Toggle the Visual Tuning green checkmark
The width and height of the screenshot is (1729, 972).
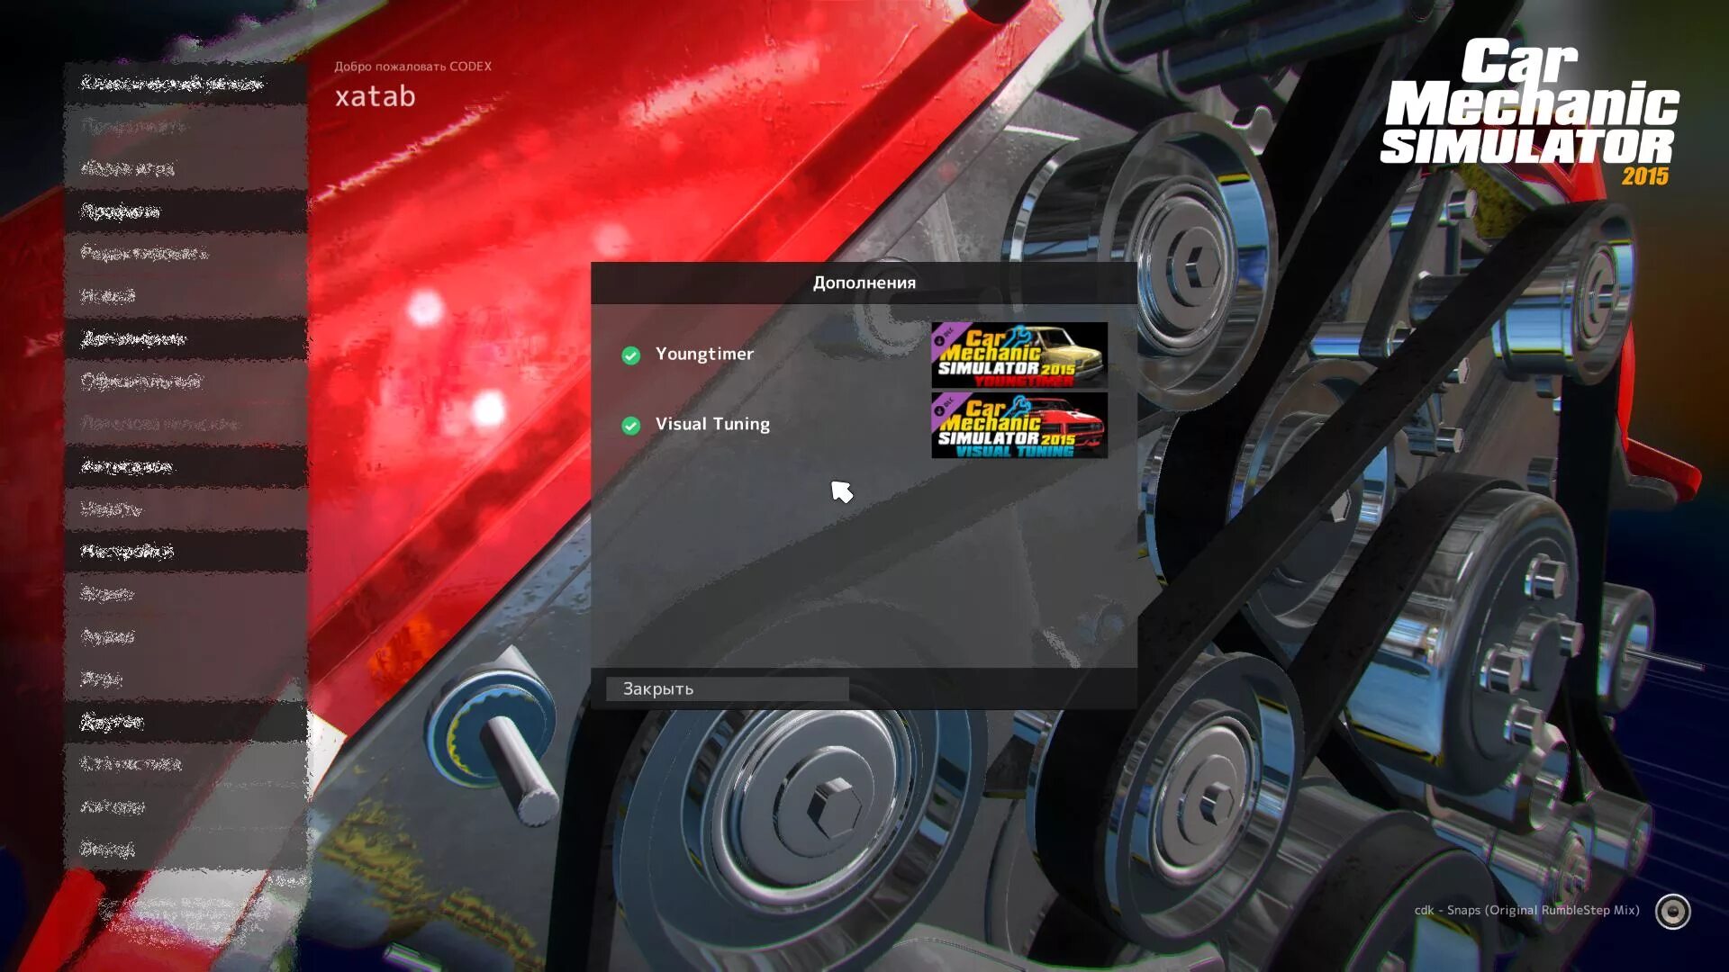(x=630, y=426)
